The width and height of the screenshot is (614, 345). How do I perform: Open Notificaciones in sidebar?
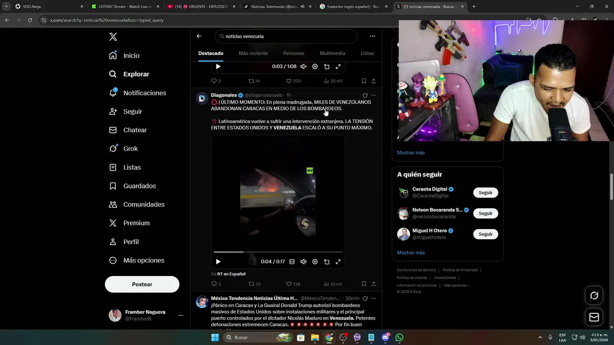point(138,93)
